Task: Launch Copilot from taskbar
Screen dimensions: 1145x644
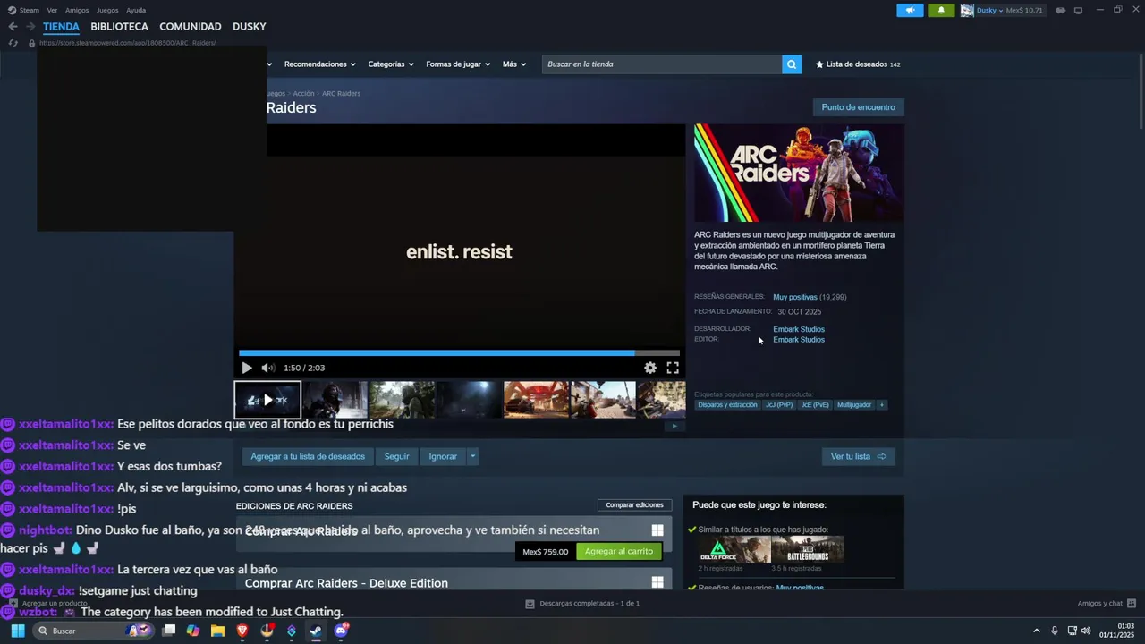Action: coord(193,631)
